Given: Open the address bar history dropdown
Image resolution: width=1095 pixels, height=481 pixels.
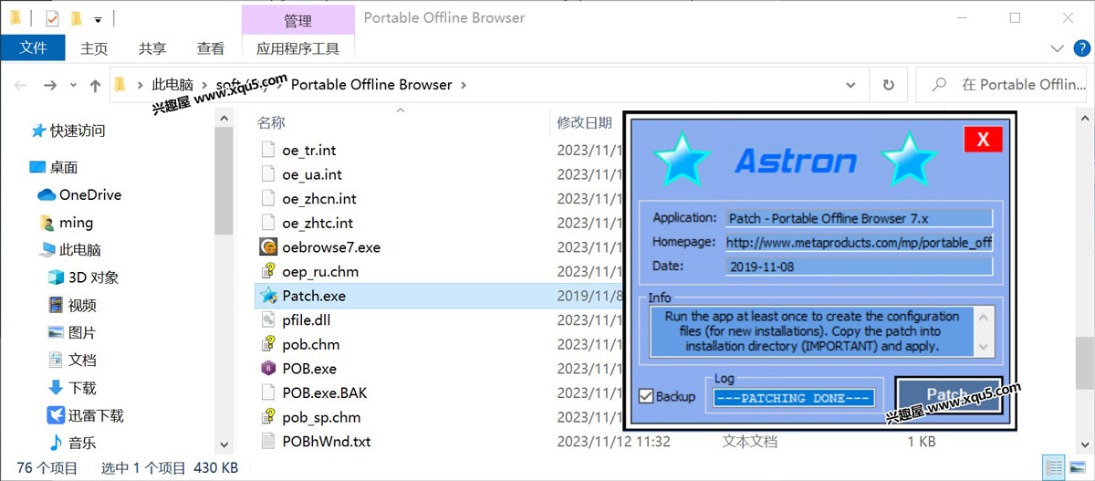Looking at the screenshot, I should point(851,85).
